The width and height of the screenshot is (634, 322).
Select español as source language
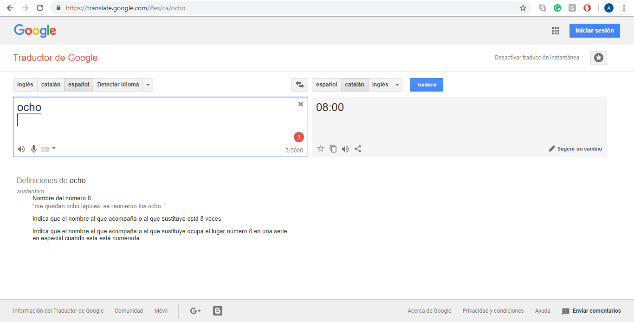(79, 85)
